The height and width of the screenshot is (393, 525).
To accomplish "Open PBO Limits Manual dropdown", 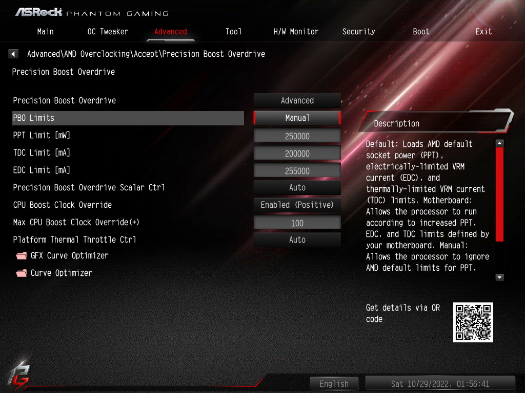I will pyautogui.click(x=297, y=118).
